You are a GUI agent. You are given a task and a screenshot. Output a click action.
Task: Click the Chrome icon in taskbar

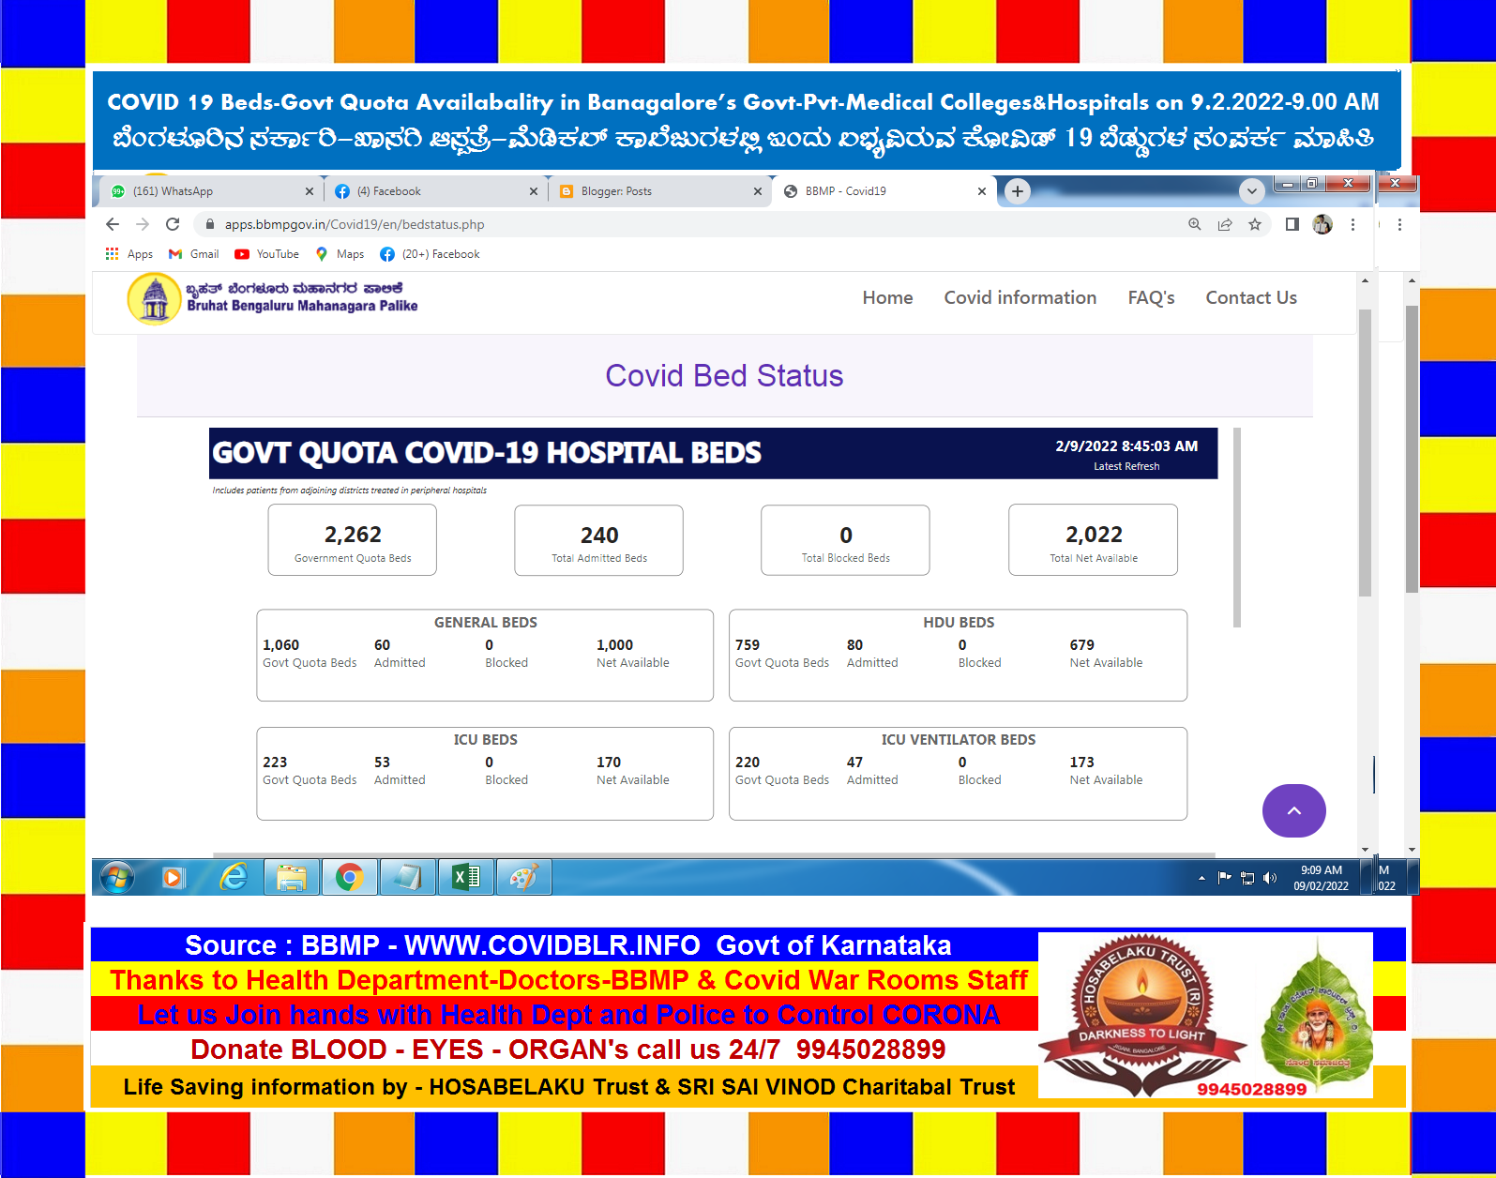(x=349, y=878)
